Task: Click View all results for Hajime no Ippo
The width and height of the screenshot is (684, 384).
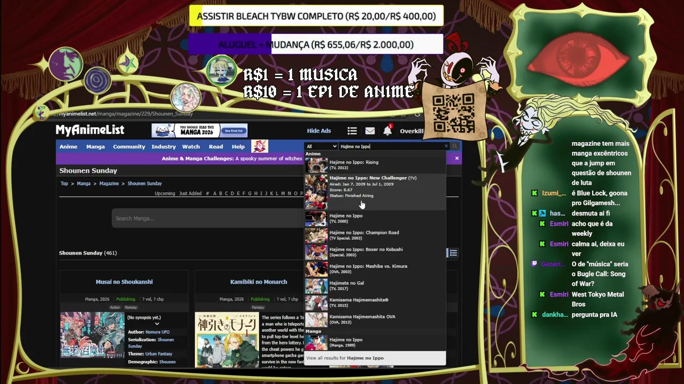Action: click(375, 358)
